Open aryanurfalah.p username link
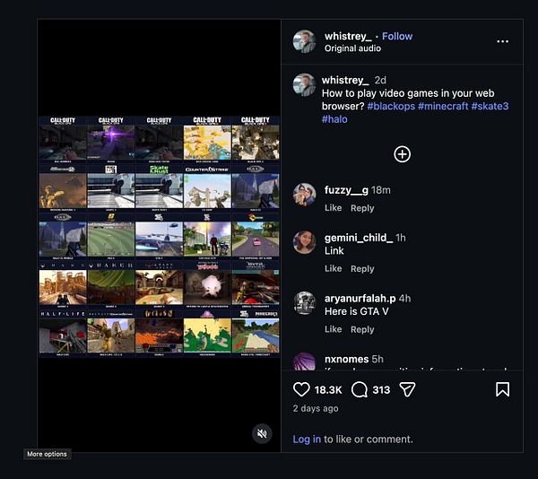 tap(360, 299)
